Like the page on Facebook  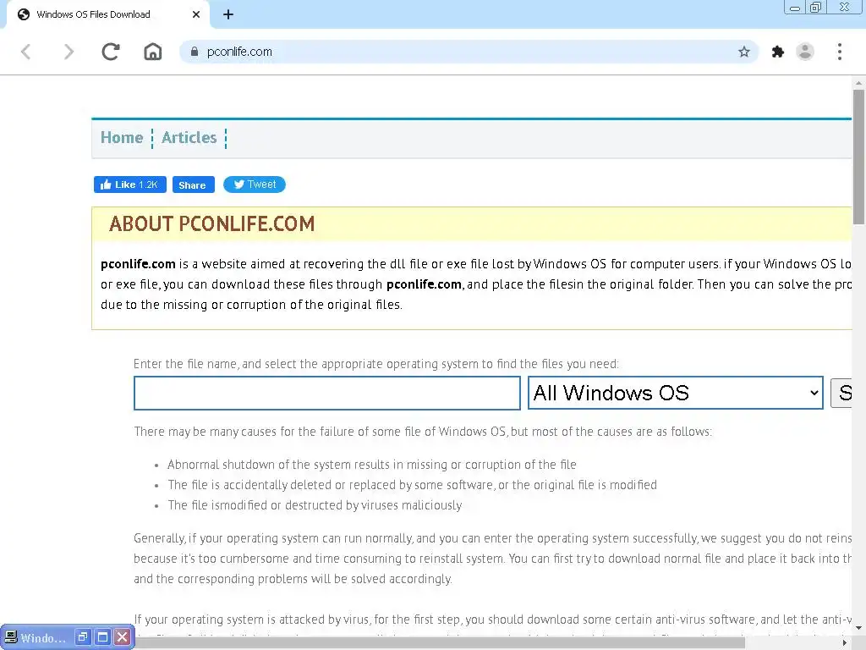click(129, 185)
